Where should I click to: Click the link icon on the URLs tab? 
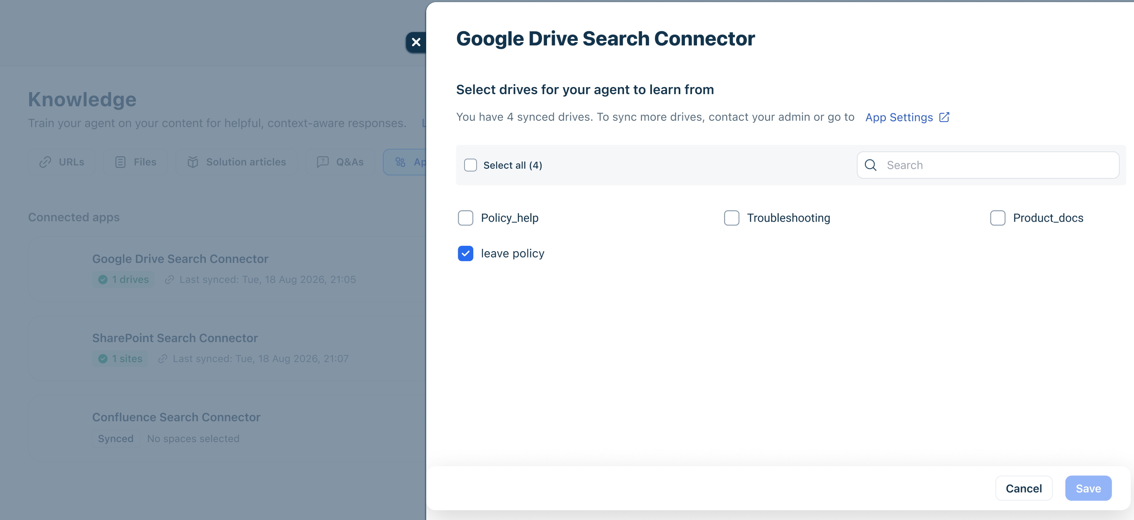pyautogui.click(x=45, y=162)
